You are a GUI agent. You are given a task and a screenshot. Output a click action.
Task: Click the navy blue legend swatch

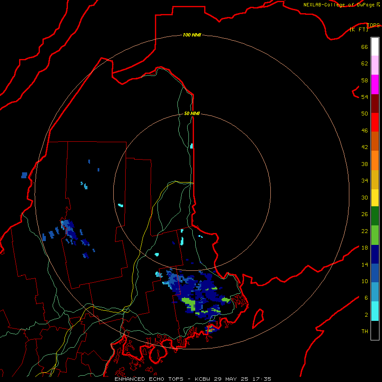pyautogui.click(x=375, y=254)
